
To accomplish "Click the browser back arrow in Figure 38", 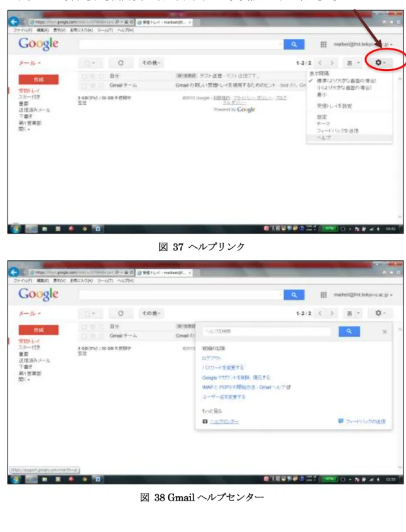I will click(x=14, y=272).
